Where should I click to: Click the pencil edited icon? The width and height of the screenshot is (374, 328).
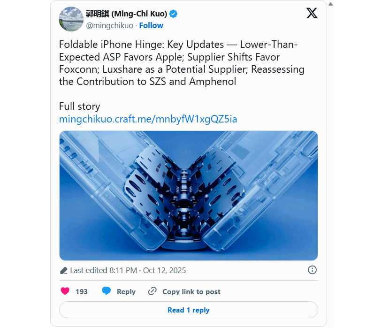64,271
